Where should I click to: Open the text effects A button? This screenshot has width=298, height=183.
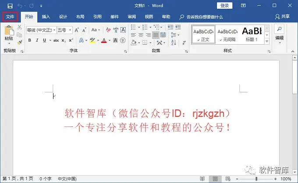tap(81, 40)
